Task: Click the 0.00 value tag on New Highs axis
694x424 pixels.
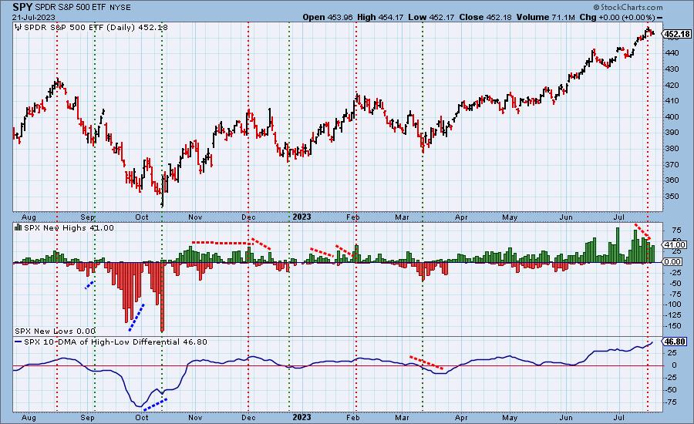Action: point(673,261)
